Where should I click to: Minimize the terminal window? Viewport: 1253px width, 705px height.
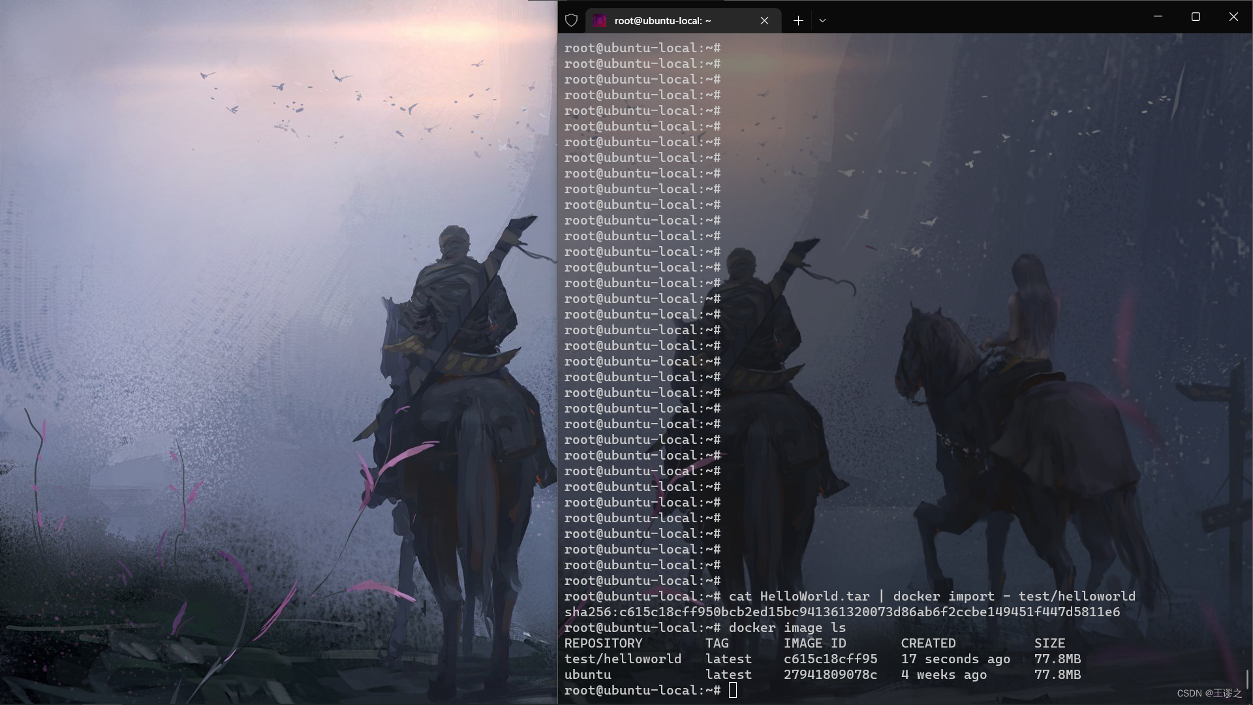[1158, 16]
